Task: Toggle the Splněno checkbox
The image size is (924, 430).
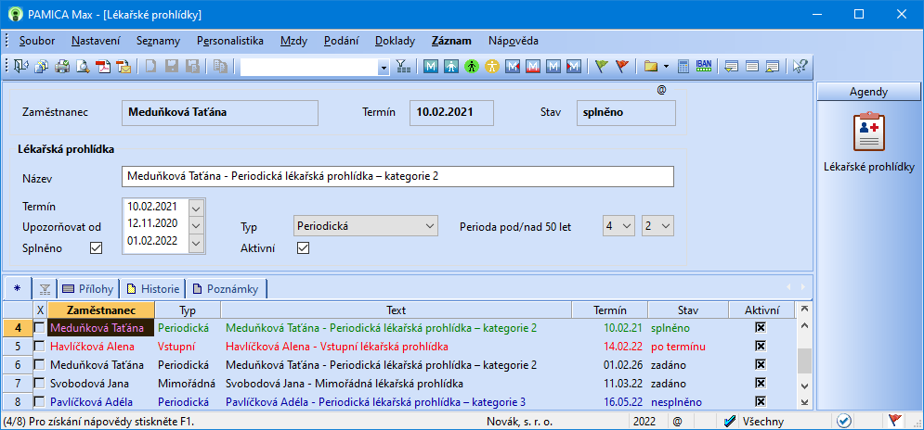Action: pos(96,248)
